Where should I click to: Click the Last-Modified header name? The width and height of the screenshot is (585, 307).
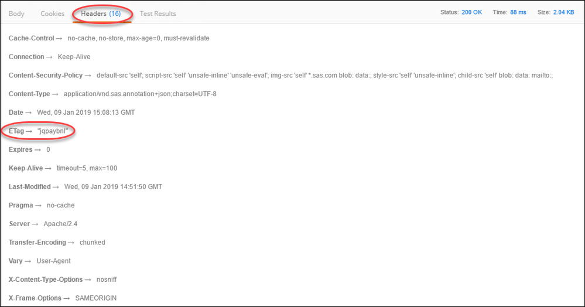click(30, 187)
